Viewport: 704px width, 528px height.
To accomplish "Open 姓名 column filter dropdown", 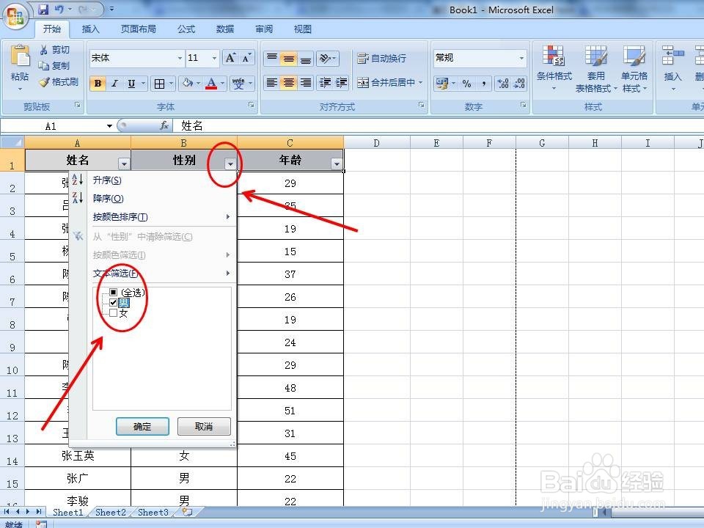I will [123, 164].
